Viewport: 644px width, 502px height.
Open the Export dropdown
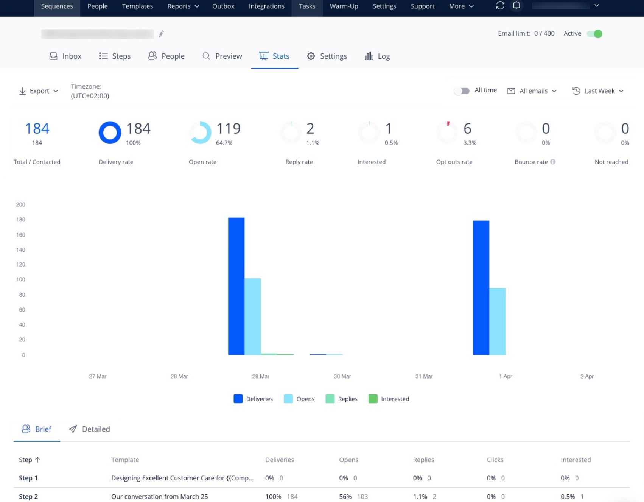pyautogui.click(x=39, y=91)
